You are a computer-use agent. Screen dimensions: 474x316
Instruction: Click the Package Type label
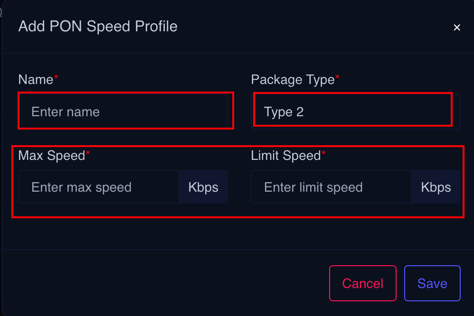point(293,80)
